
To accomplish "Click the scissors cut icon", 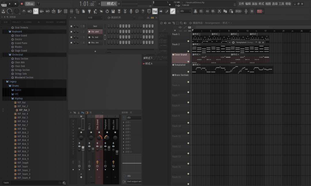I will click(219, 11).
